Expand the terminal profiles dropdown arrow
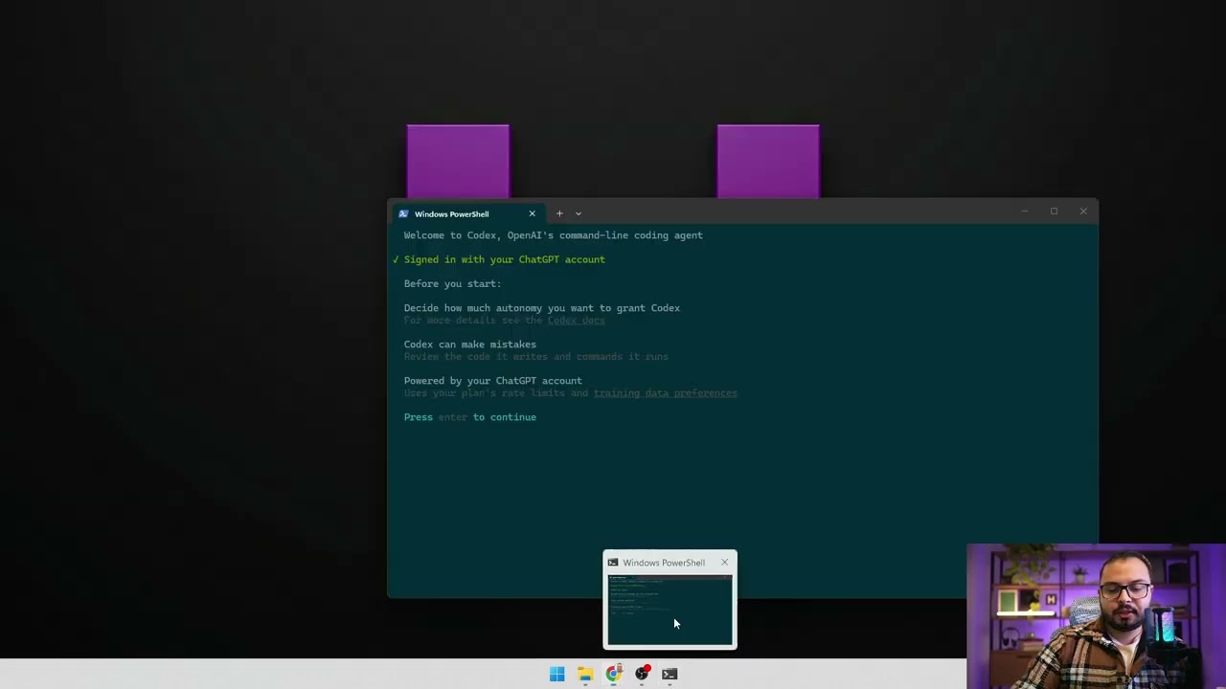 (x=579, y=213)
